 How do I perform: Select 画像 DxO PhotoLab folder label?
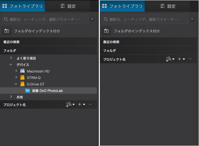[47, 91]
